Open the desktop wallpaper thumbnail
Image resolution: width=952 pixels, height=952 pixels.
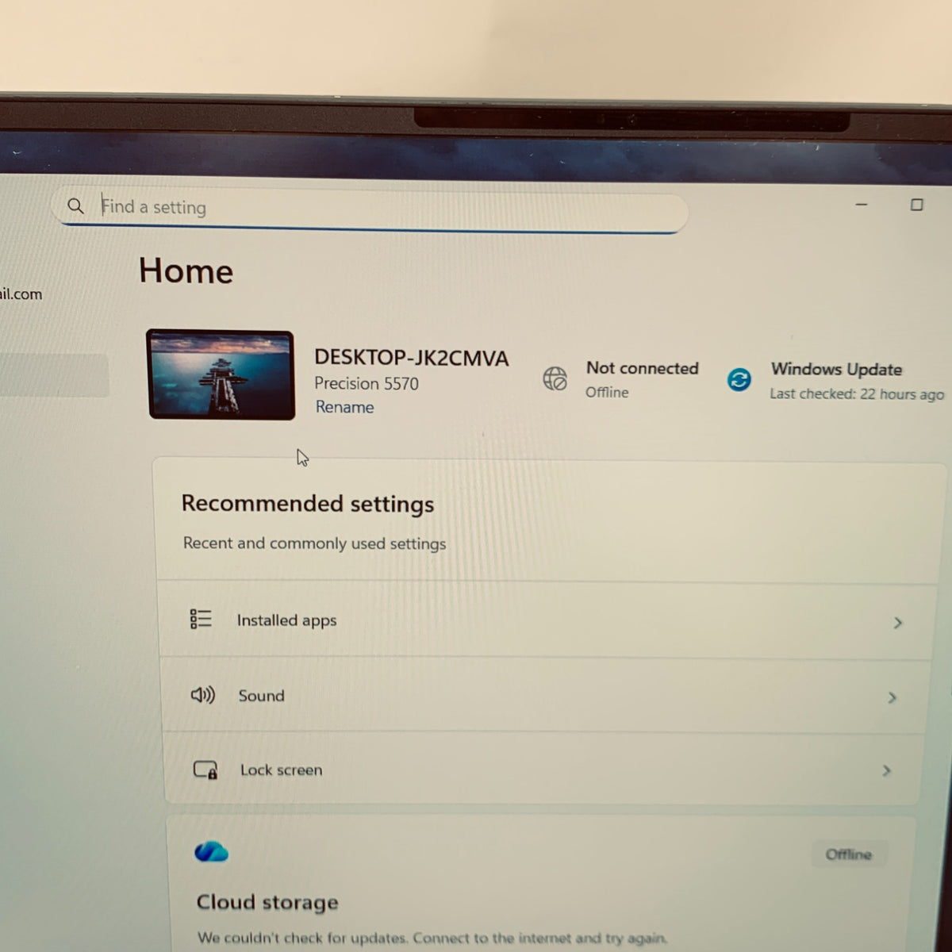coord(221,374)
